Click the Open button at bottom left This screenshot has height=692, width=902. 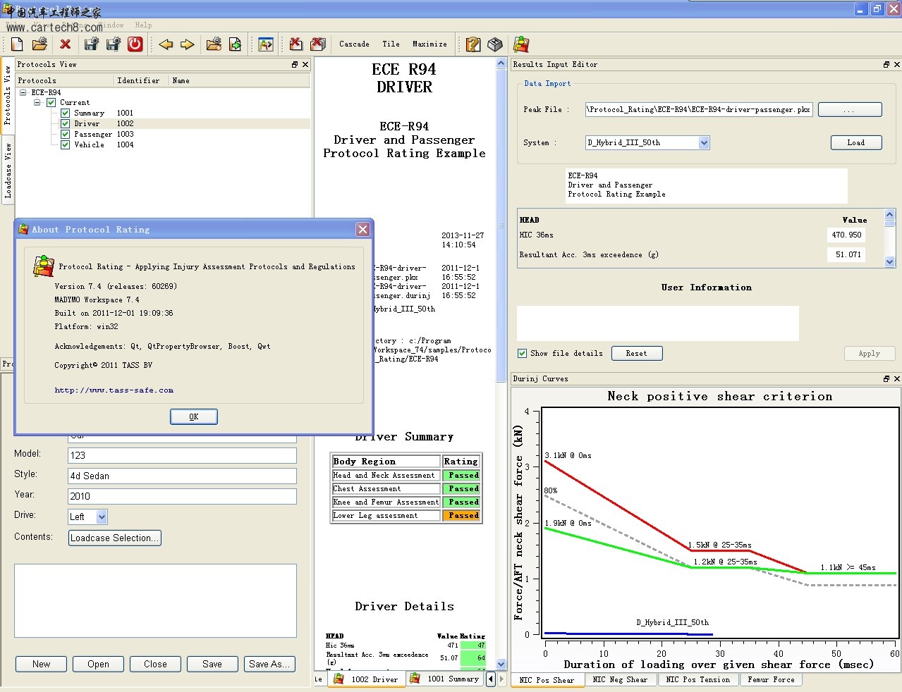98,664
